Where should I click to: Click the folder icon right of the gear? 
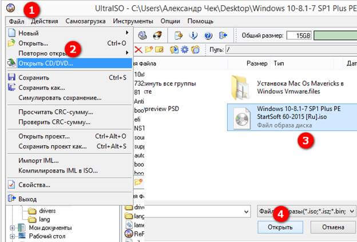(195, 49)
